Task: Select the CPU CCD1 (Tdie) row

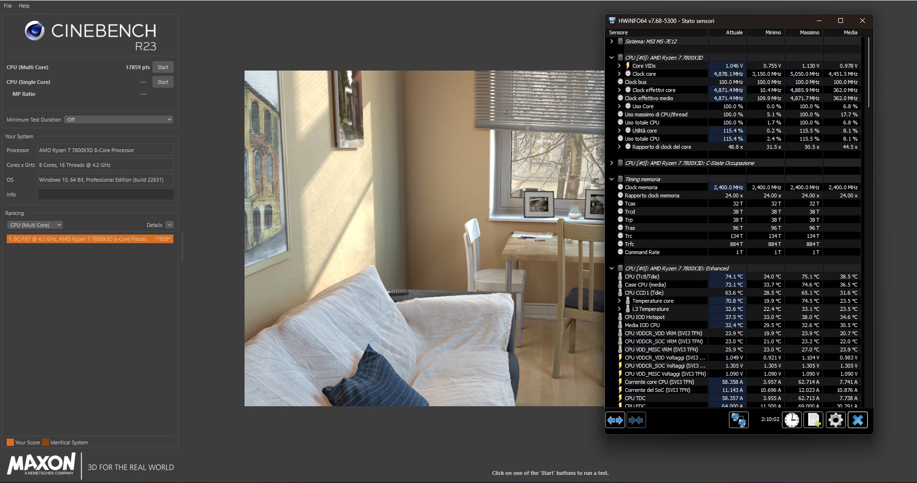Action: coord(734,293)
